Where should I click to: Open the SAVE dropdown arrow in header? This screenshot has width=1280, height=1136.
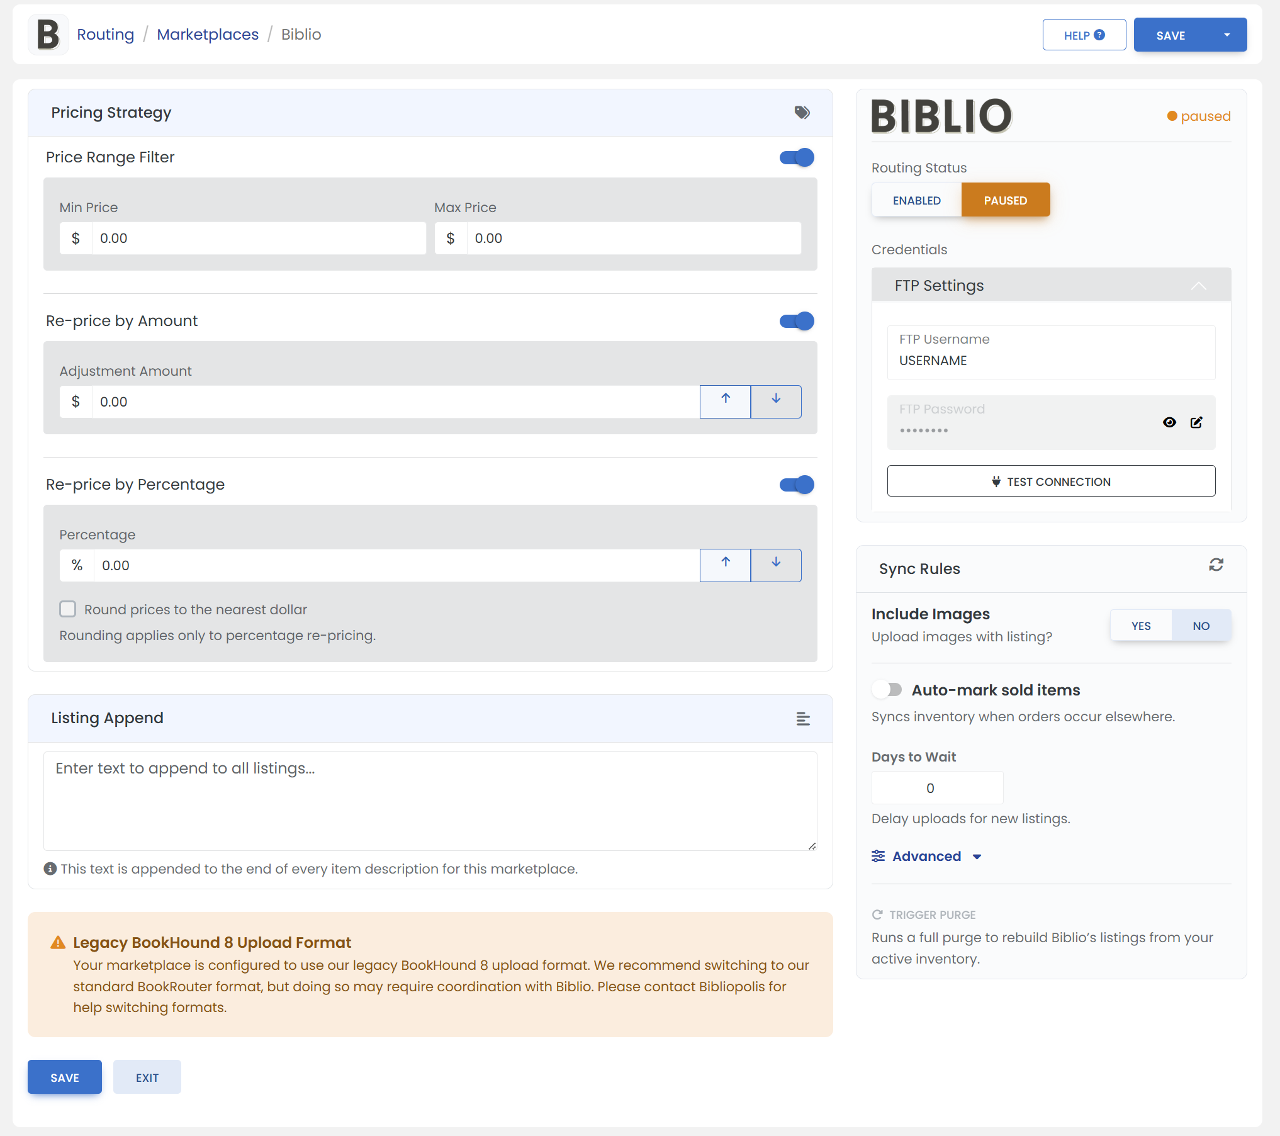point(1227,35)
